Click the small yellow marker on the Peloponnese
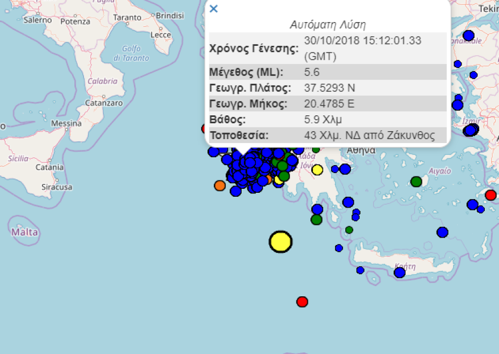499x354 pixels. pos(318,170)
